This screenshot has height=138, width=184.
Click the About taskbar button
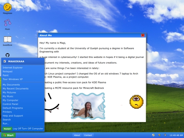point(77,135)
